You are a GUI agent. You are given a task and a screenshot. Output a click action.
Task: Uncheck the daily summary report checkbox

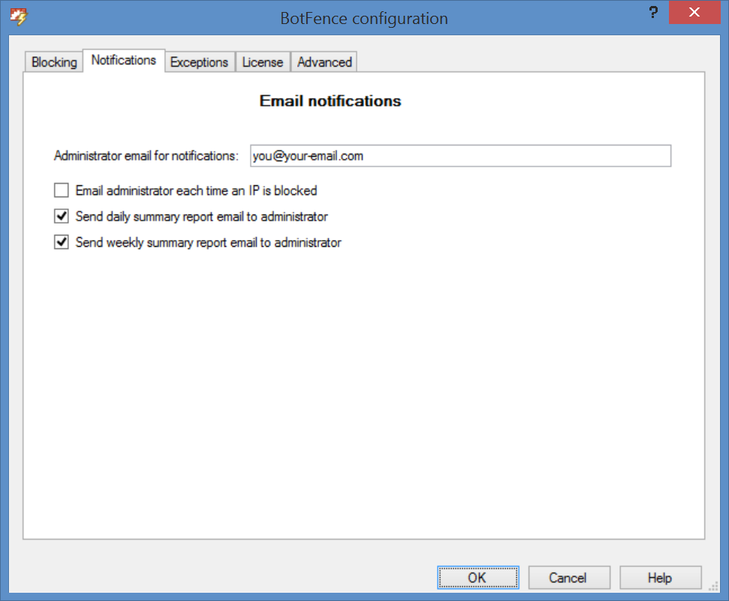tap(62, 217)
